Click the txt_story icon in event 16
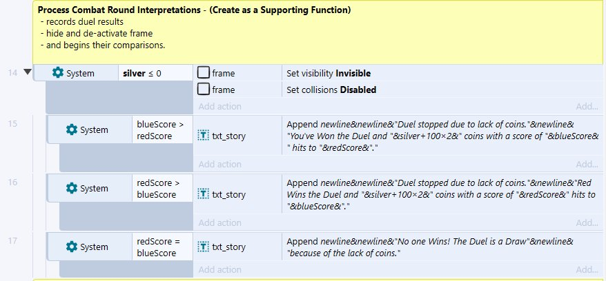Viewport: 606px width, 281px height. point(204,194)
